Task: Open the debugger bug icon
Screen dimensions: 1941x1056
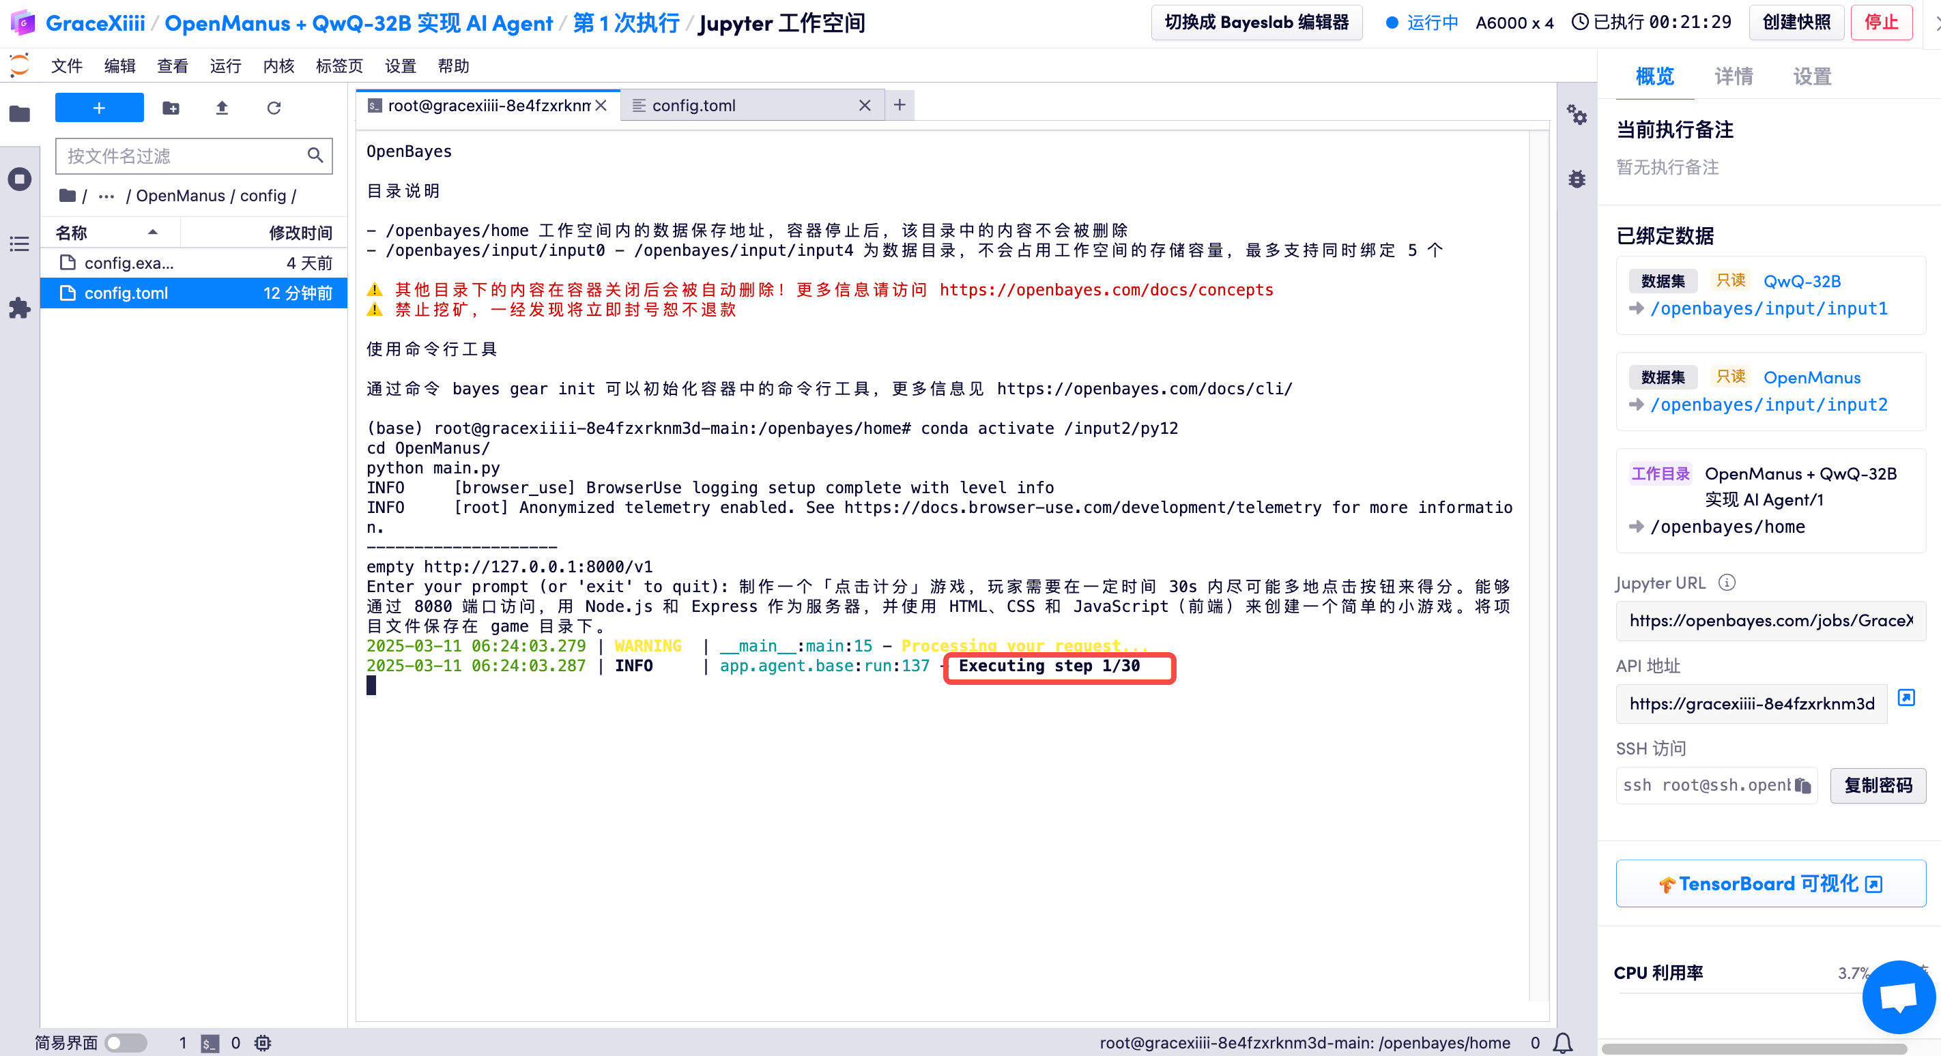Action: (x=1577, y=179)
